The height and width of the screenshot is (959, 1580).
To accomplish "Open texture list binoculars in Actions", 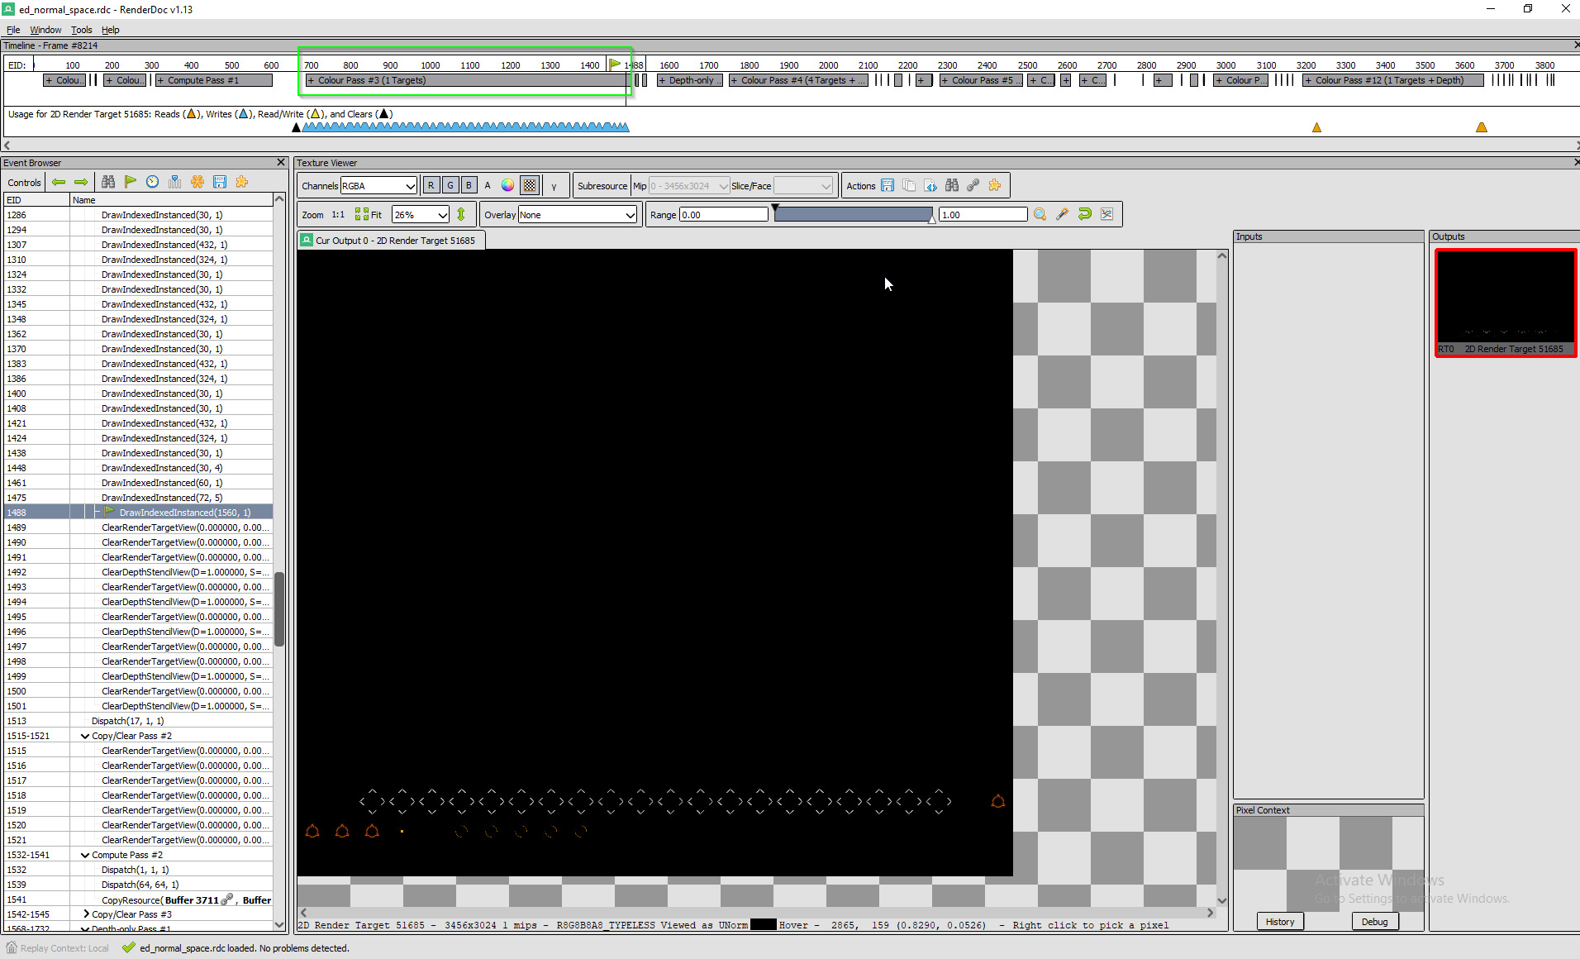I will [952, 185].
